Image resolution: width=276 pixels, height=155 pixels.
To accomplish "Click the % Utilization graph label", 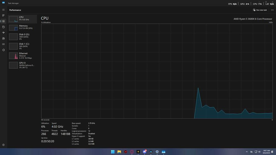I will [x=46, y=22].
